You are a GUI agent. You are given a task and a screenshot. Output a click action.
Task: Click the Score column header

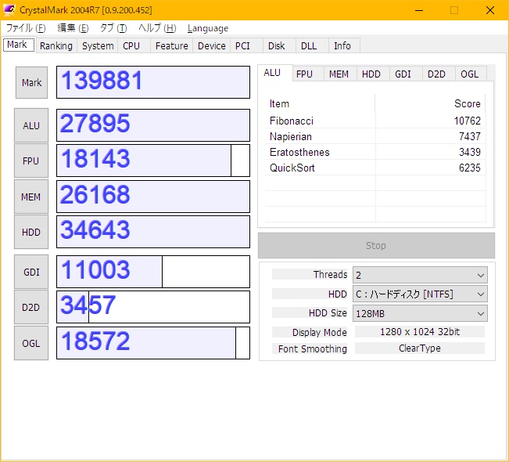click(x=431, y=103)
